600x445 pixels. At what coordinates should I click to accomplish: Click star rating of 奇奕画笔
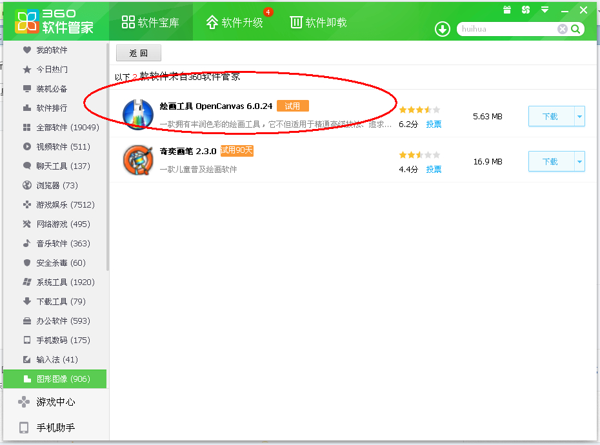pos(419,155)
